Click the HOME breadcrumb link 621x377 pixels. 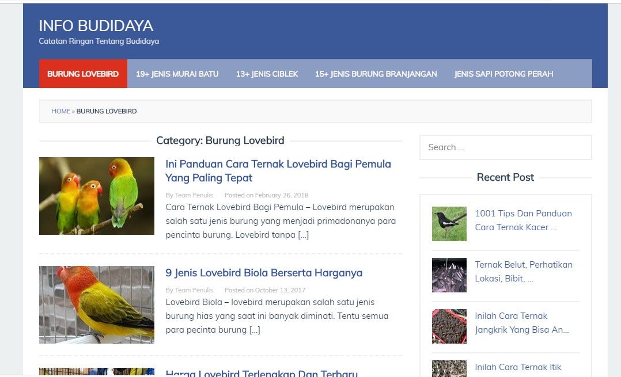pyautogui.click(x=61, y=111)
